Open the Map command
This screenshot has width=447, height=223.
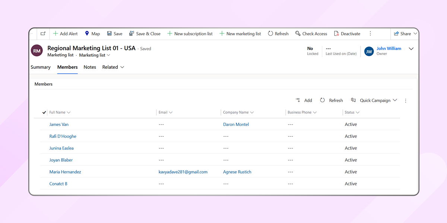click(92, 33)
